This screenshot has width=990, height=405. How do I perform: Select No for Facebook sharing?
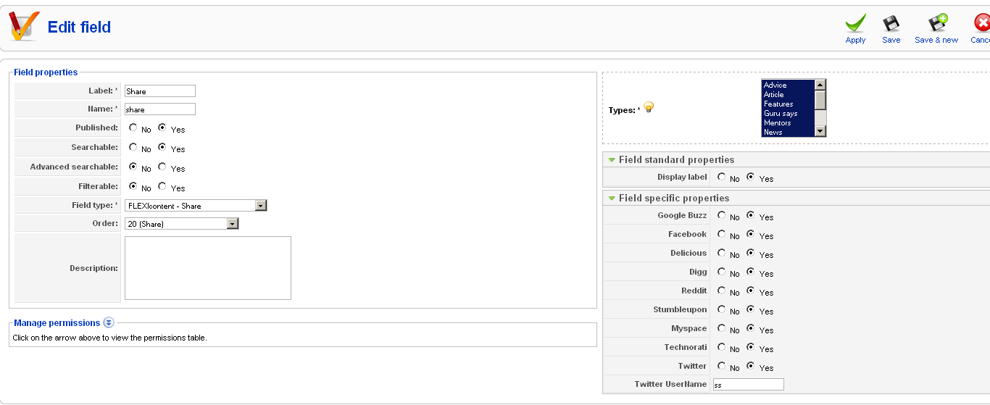point(721,234)
